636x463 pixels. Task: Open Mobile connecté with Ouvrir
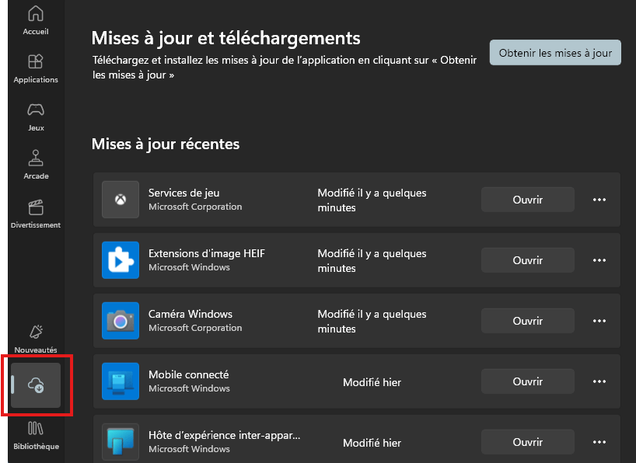[528, 381]
